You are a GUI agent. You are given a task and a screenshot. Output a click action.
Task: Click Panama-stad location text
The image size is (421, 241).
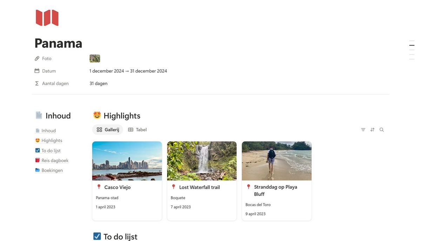(x=107, y=198)
